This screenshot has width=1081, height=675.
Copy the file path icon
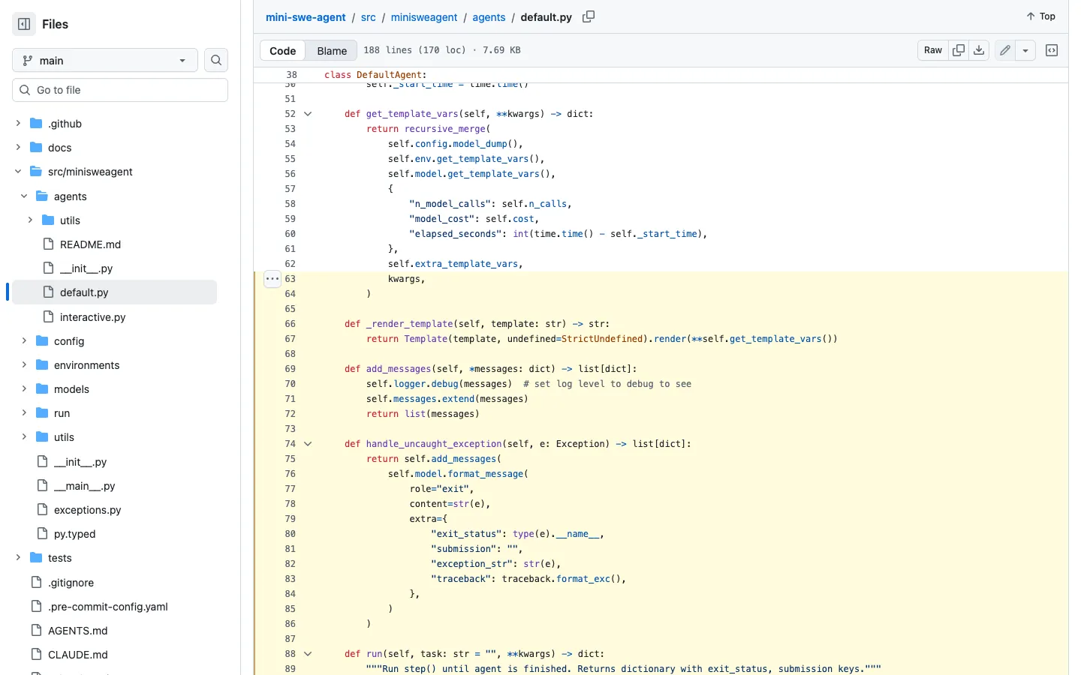pos(589,16)
